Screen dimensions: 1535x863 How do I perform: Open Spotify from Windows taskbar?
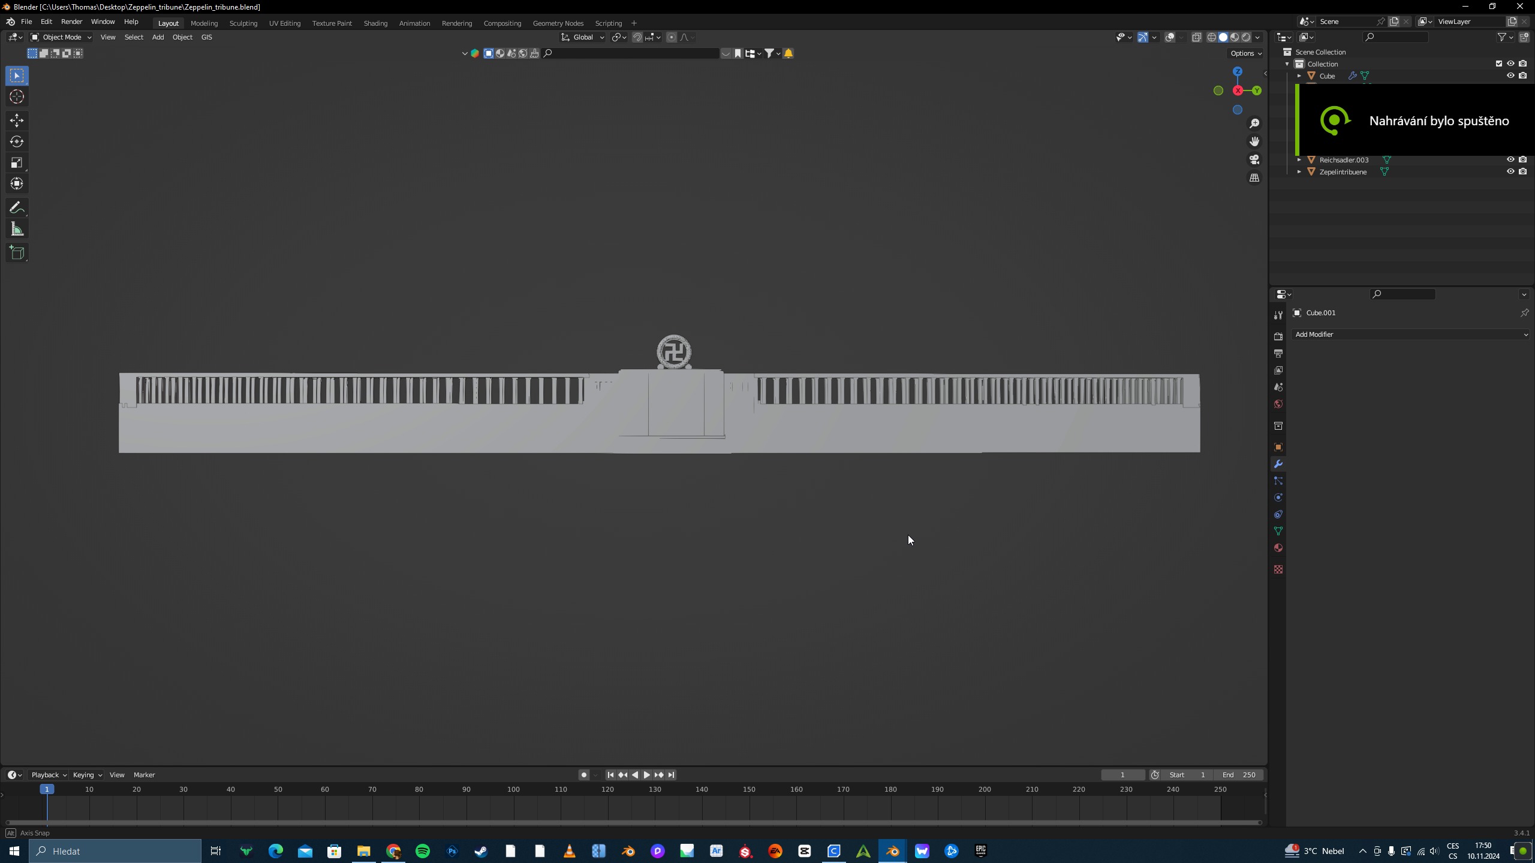(x=423, y=851)
